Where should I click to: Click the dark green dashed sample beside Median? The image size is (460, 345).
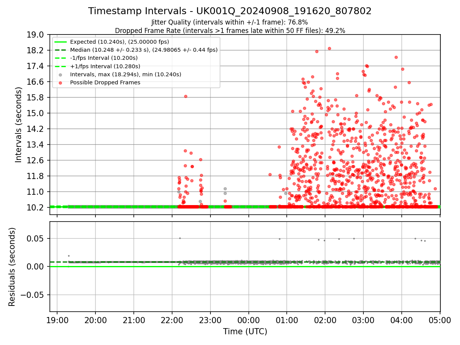click(x=61, y=50)
